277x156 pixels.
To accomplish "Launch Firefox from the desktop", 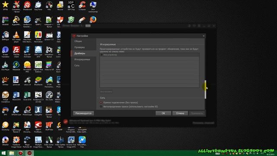I will 93,19.
